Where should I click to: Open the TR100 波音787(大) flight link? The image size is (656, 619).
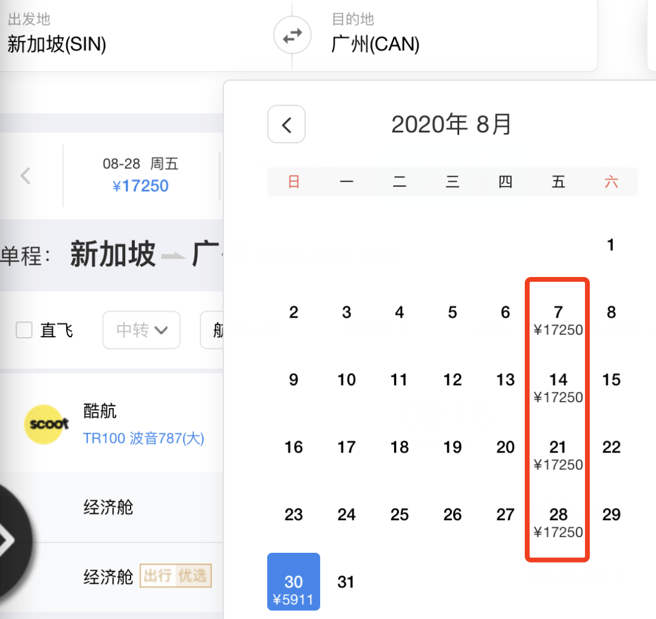point(143,438)
